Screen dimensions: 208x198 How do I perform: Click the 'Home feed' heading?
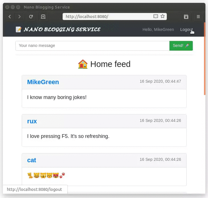coord(110,64)
